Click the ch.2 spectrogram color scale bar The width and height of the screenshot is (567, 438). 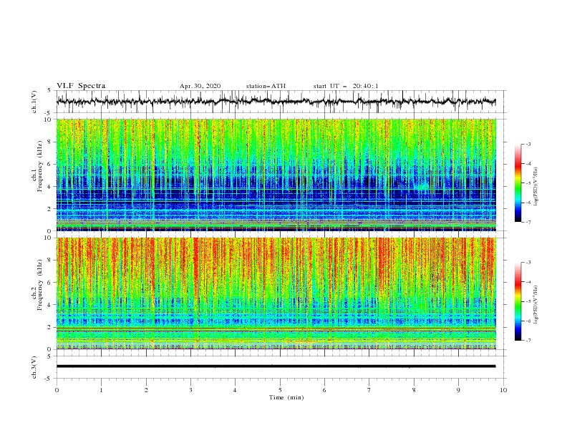pyautogui.click(x=518, y=301)
